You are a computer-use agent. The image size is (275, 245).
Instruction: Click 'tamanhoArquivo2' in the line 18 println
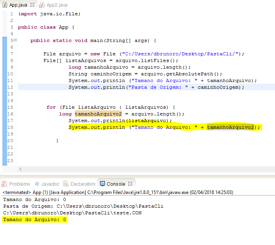pyautogui.click(x=231, y=127)
